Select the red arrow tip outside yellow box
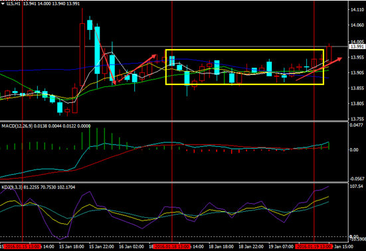Viewport: 366px width, 251px height. [339, 59]
